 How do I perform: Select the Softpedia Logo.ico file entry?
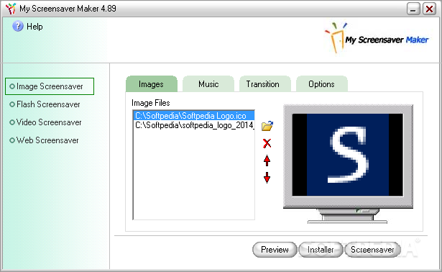pyautogui.click(x=194, y=116)
